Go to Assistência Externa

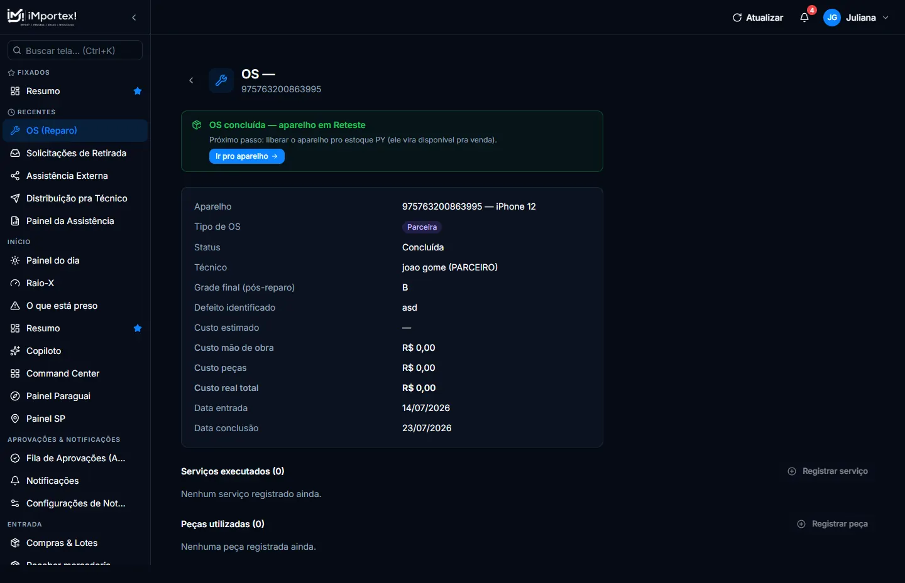[75, 176]
